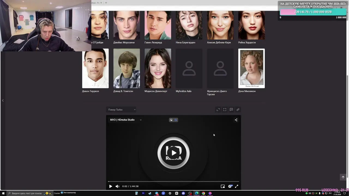Viewport: 349px width, 196px height.
Task: Open the Плеер Turbo player dropdown
Action: pyautogui.click(x=121, y=110)
